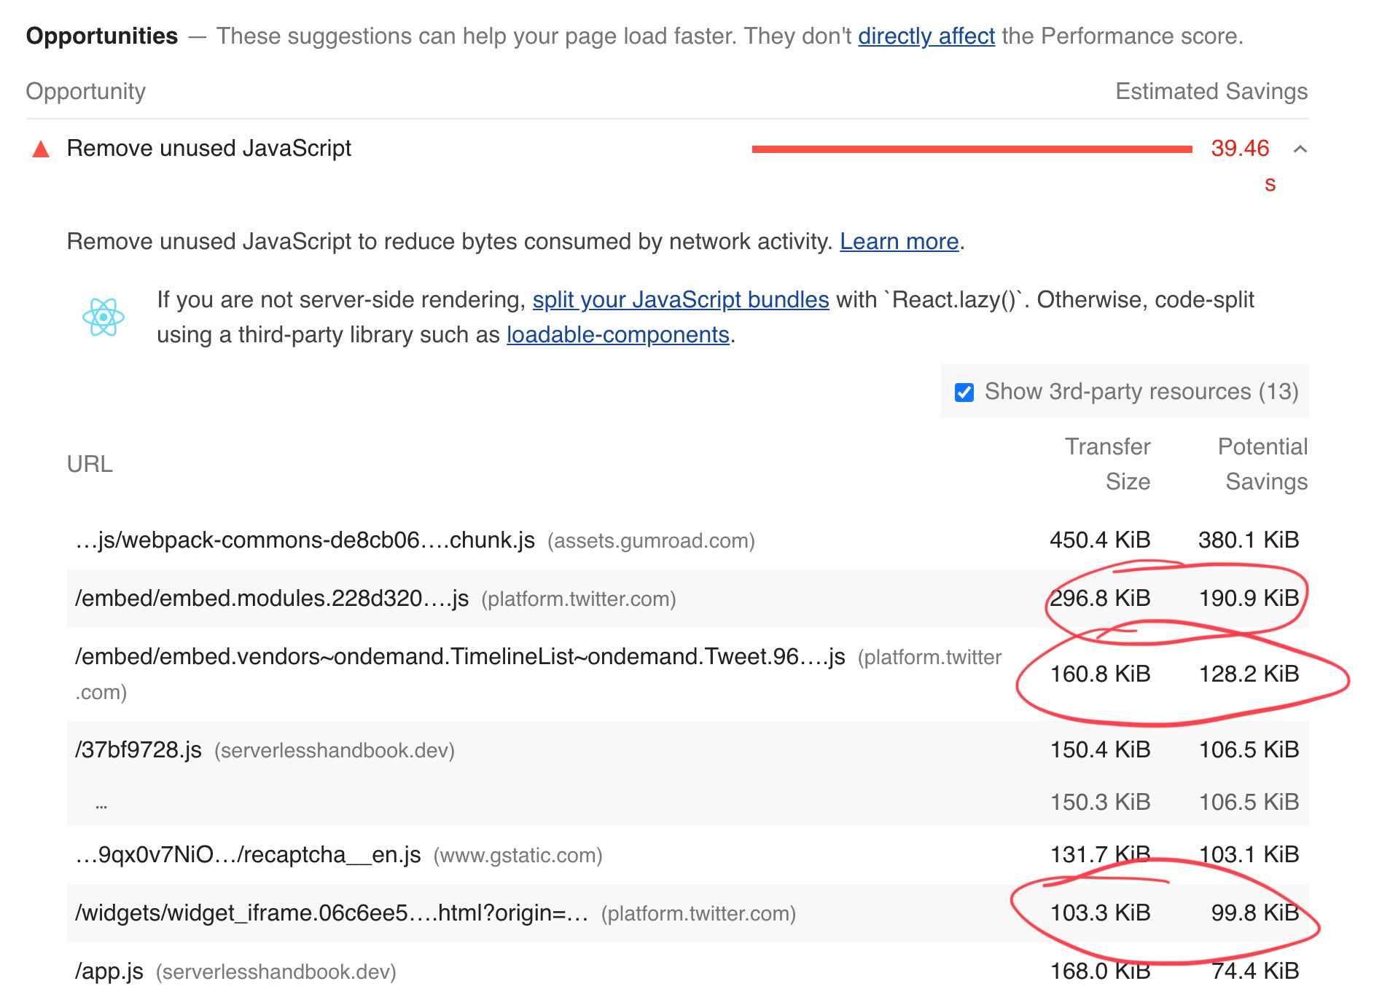
Task: Click the recaptcha__en.js URL
Action: (248, 854)
